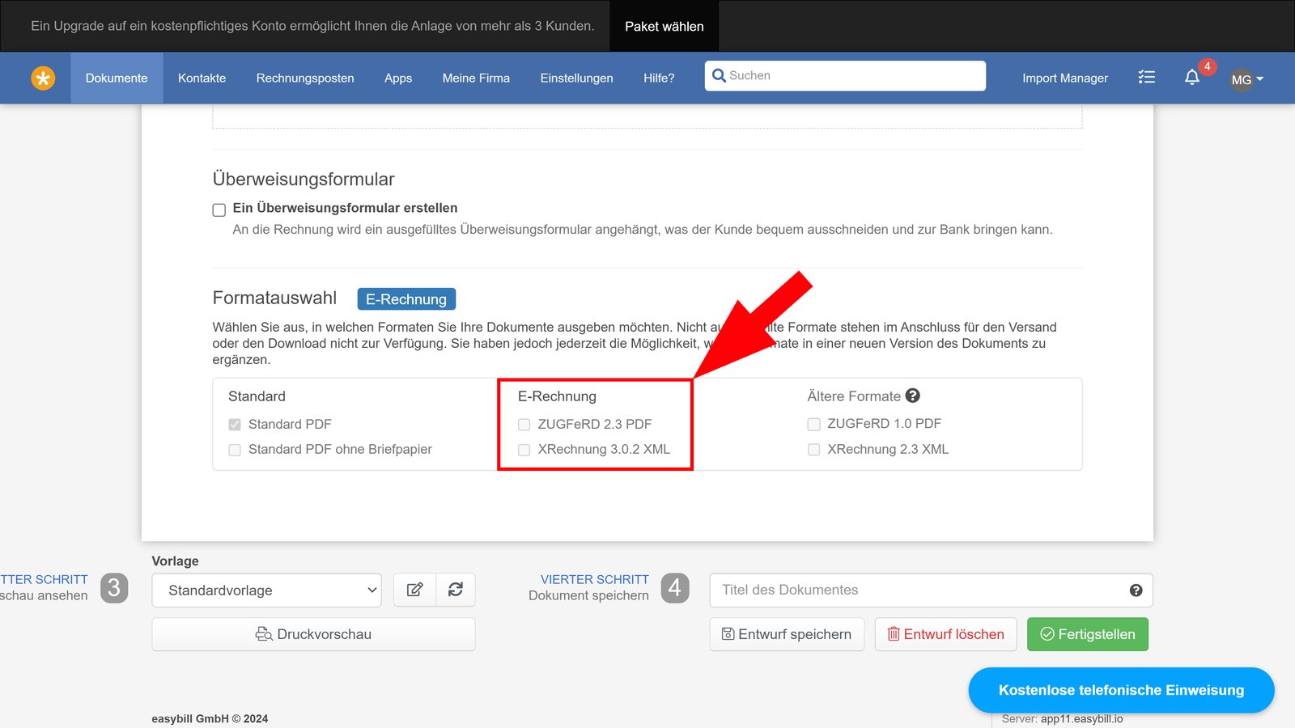Click step 4 number badge
This screenshot has height=728, width=1295.
pos(674,588)
